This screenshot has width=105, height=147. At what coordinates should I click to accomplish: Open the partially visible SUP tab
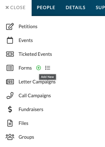(x=100, y=7)
